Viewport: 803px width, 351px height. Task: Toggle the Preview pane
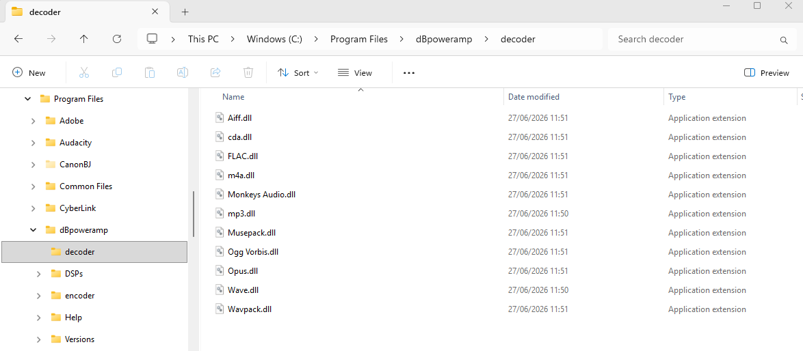pos(766,73)
